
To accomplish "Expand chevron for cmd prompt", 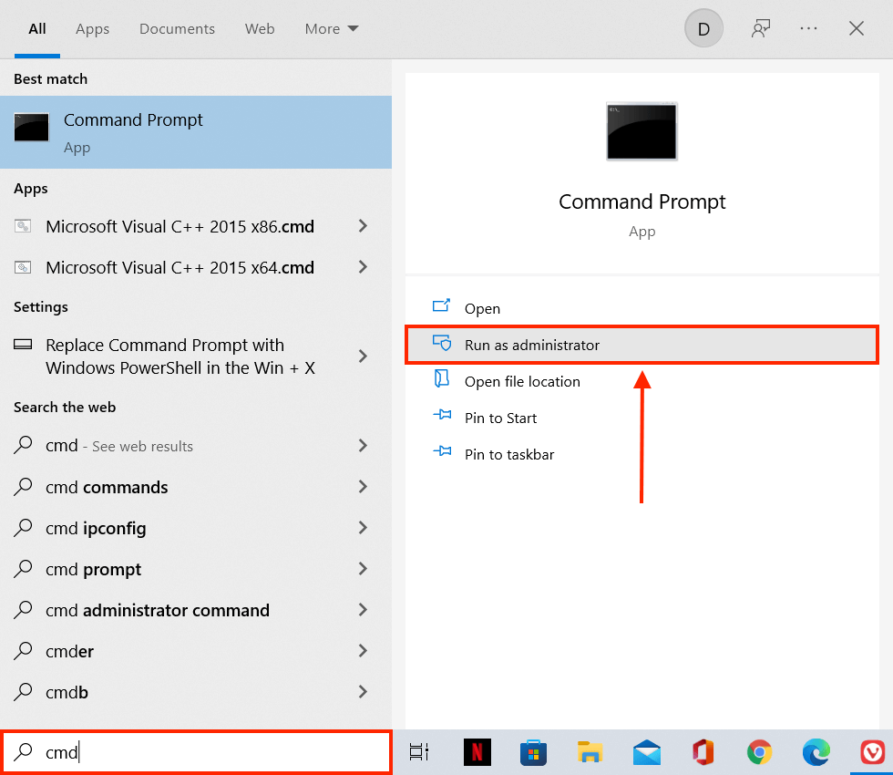I will [363, 569].
